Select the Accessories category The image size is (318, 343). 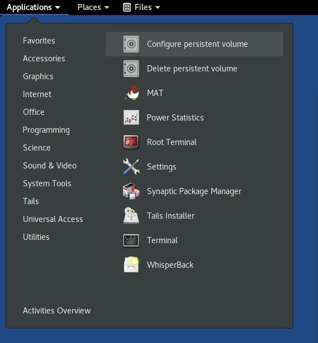click(x=44, y=59)
